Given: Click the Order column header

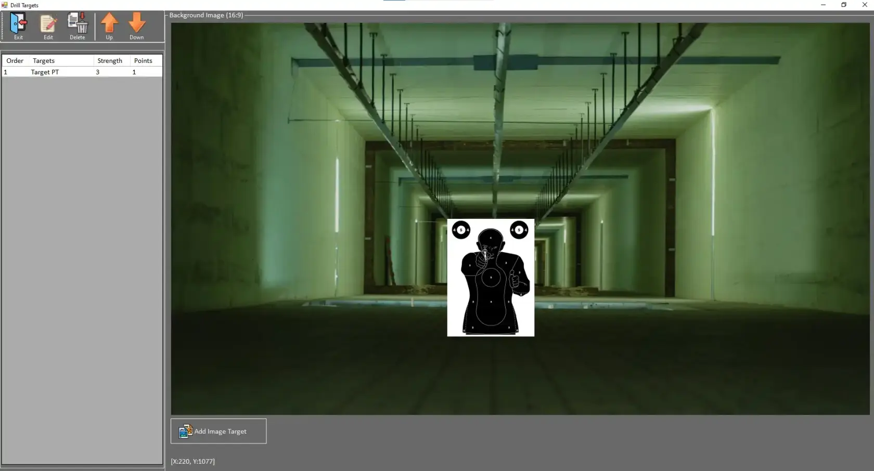Looking at the screenshot, I should click(x=15, y=60).
